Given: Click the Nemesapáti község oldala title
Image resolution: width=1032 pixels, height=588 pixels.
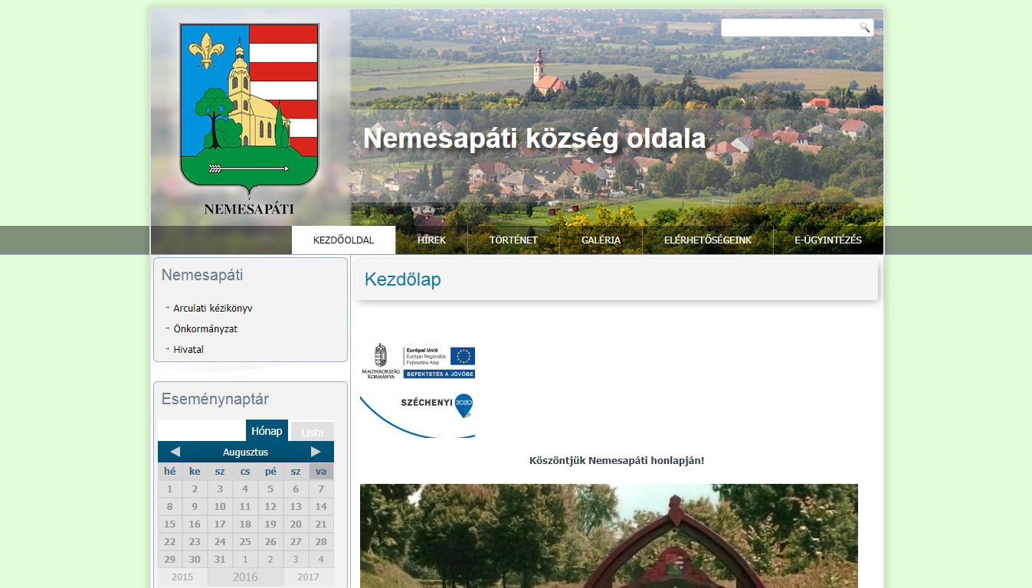Looking at the screenshot, I should [534, 139].
